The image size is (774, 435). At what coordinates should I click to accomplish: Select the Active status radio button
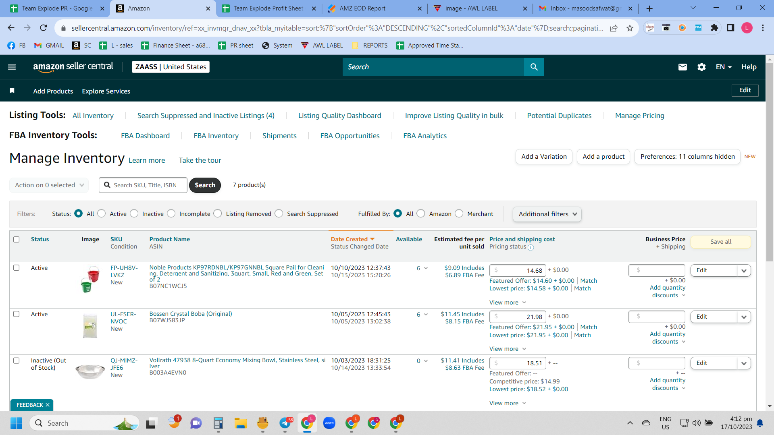point(102,213)
